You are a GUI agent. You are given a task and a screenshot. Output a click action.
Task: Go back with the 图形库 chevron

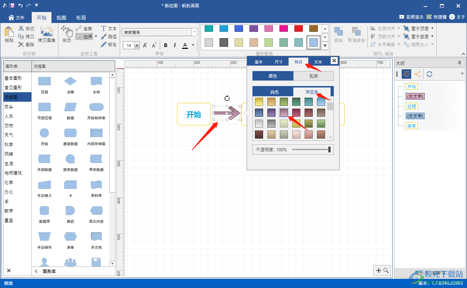click(36, 271)
